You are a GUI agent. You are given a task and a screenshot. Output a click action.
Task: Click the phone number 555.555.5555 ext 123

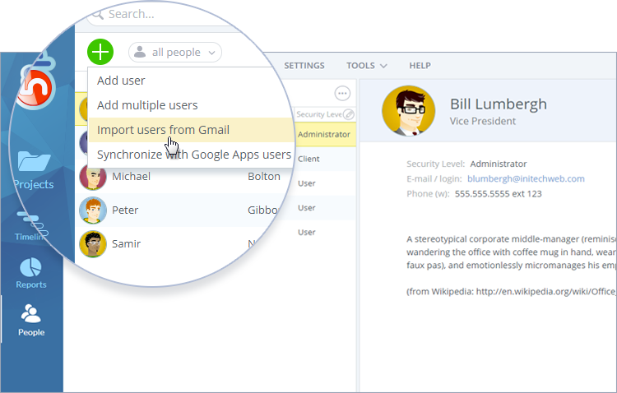coord(499,193)
